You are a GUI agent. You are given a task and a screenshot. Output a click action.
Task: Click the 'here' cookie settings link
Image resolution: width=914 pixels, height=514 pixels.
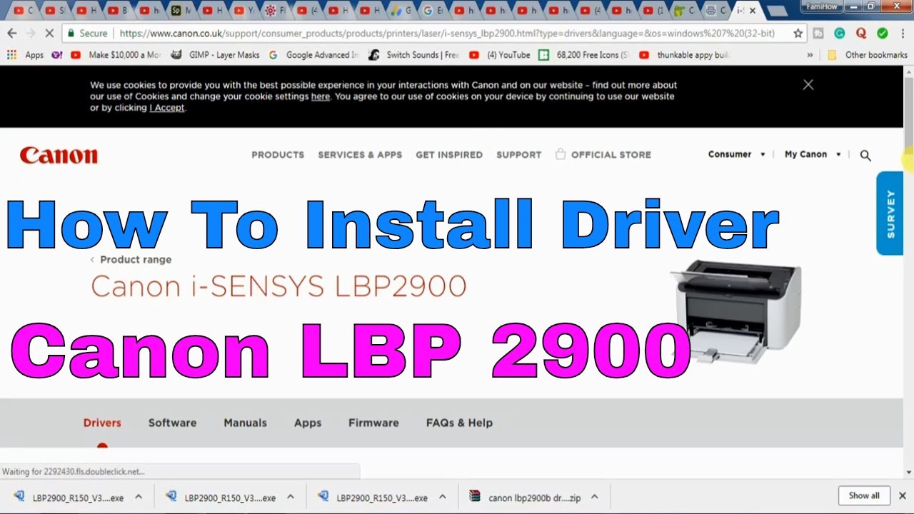tap(321, 96)
